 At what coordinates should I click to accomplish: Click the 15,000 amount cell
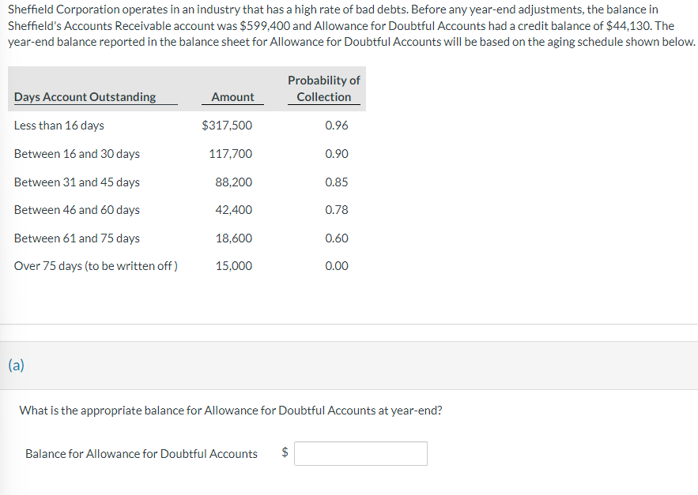[x=234, y=266]
